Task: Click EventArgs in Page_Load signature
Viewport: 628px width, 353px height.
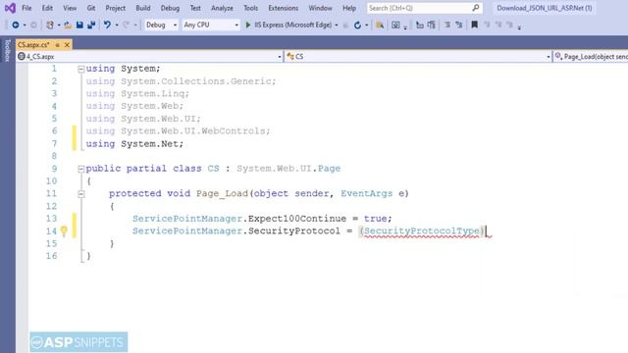Action: [x=366, y=194]
